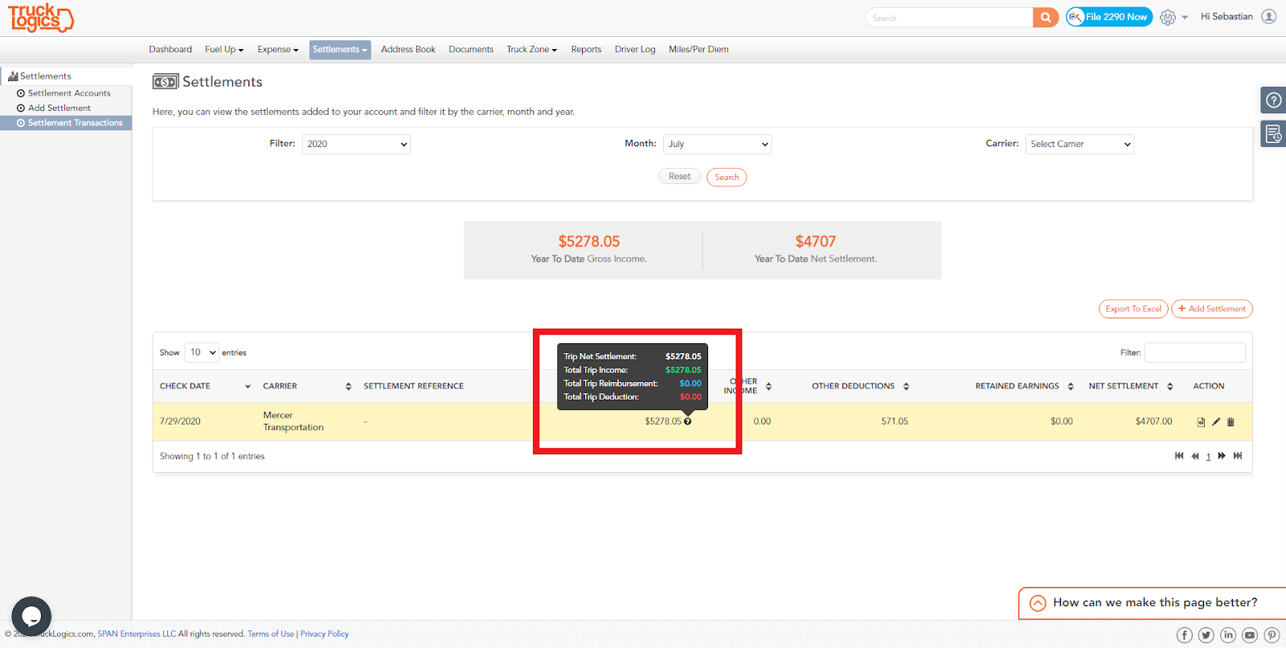1286x648 pixels.
Task: Open the Address Book menu item
Action: pos(408,50)
